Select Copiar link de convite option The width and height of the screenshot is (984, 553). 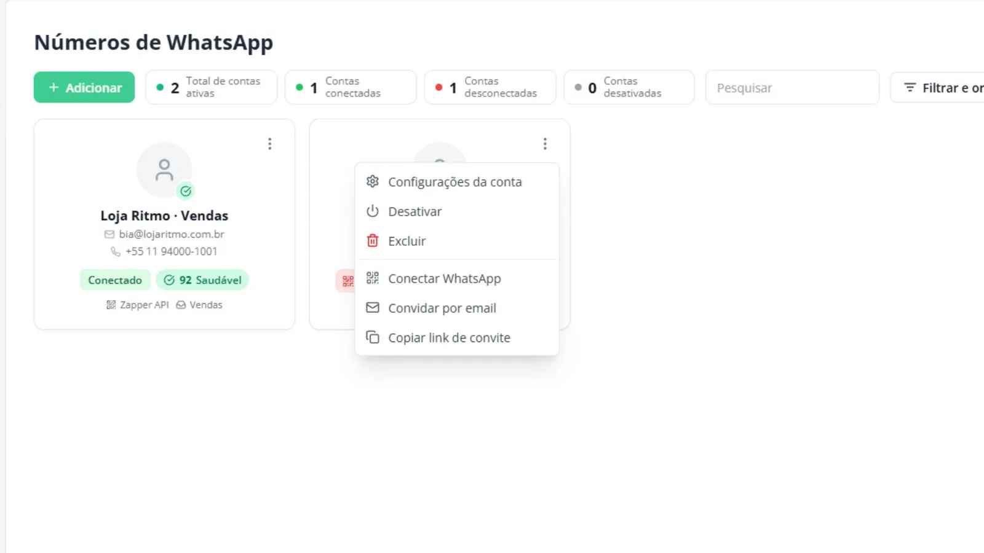[x=457, y=337]
